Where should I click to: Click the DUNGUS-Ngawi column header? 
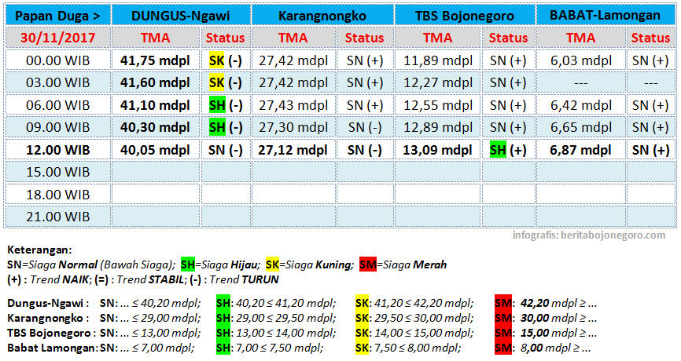(181, 15)
